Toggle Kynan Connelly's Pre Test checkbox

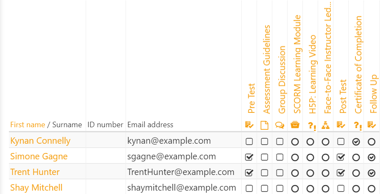click(249, 142)
